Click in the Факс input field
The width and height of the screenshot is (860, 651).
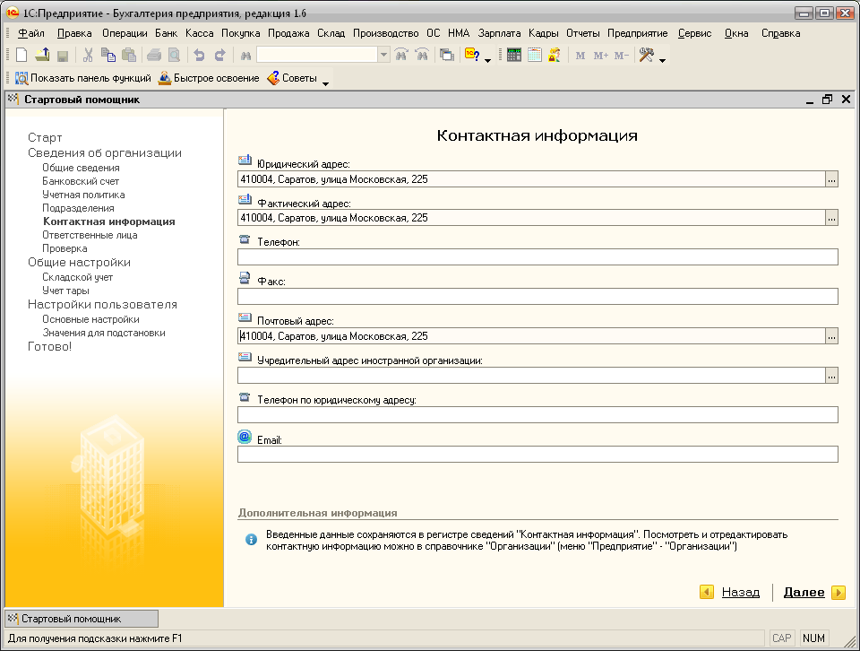pos(537,297)
